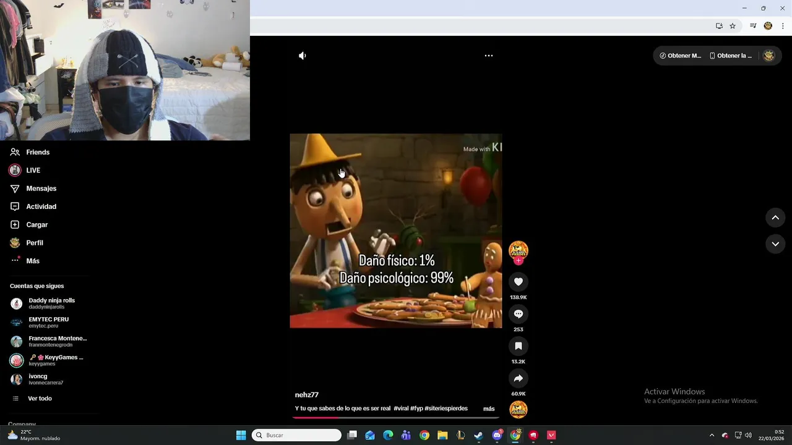Screen dimensions: 792x445
Task: Open Daddy ninja rolls followed account
Action: 49,303
